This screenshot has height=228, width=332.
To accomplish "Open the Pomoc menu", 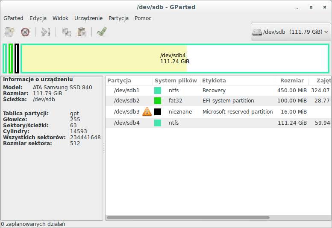I will (x=143, y=18).
